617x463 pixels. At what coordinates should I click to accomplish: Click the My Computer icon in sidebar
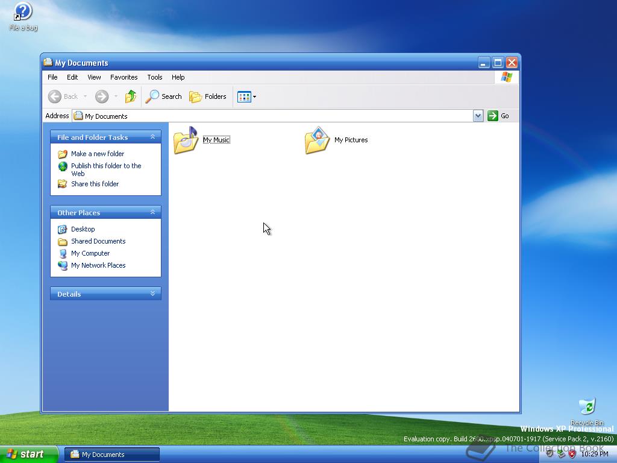click(x=63, y=254)
